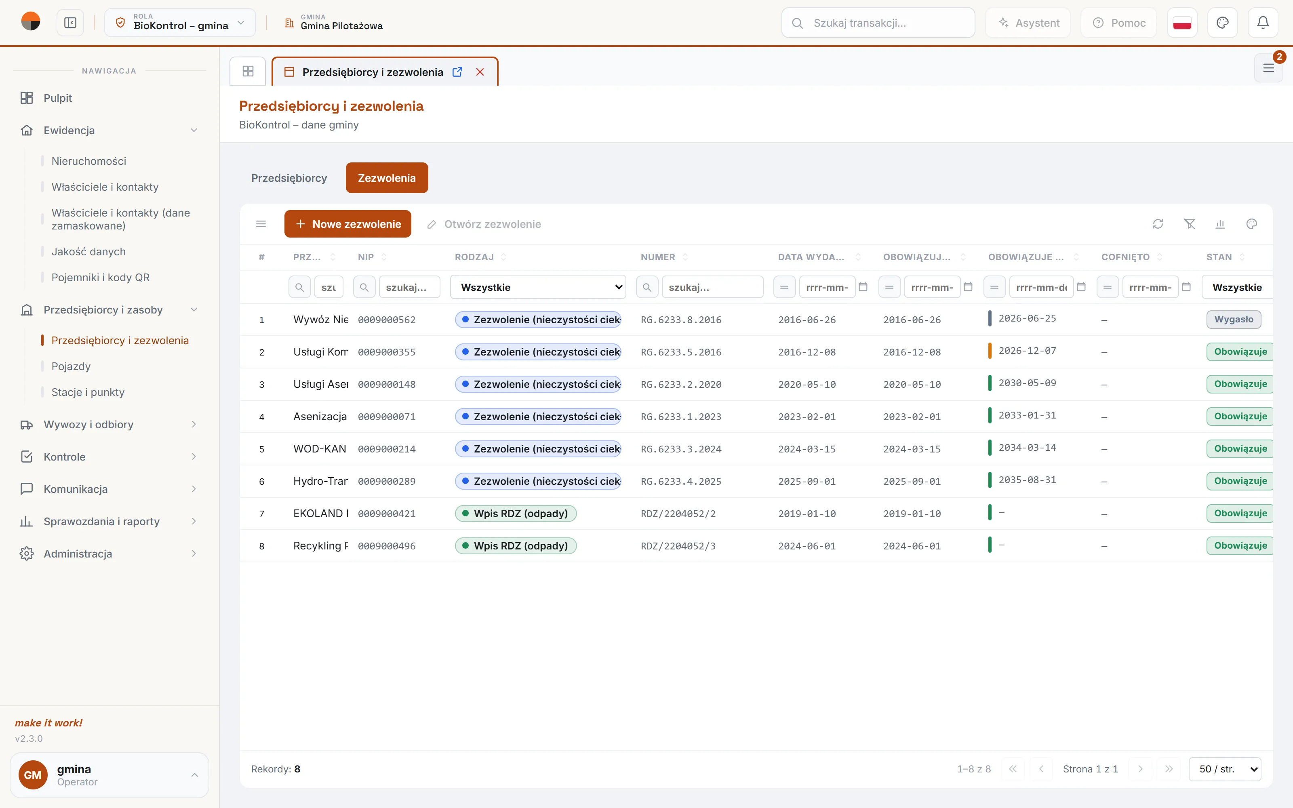Screen dimensions: 1293x808
Task: Open the Rola BioKontrol – gmina dropdown
Action: tap(180, 23)
